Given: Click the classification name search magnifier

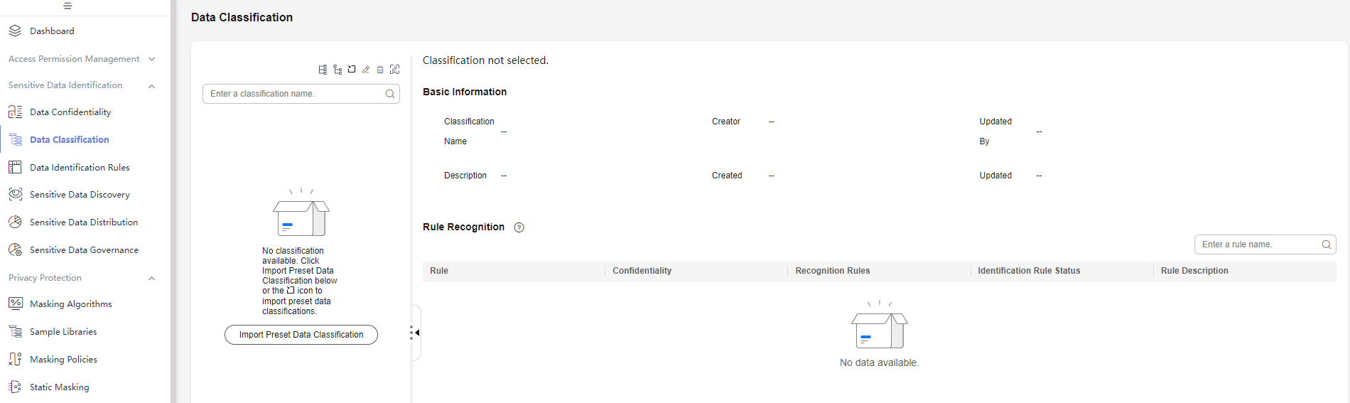Looking at the screenshot, I should click(390, 94).
